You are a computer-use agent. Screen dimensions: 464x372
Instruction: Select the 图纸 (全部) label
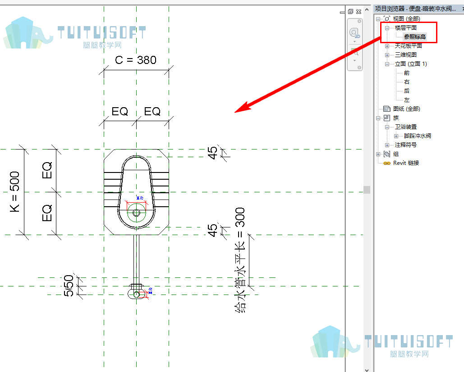click(x=406, y=109)
